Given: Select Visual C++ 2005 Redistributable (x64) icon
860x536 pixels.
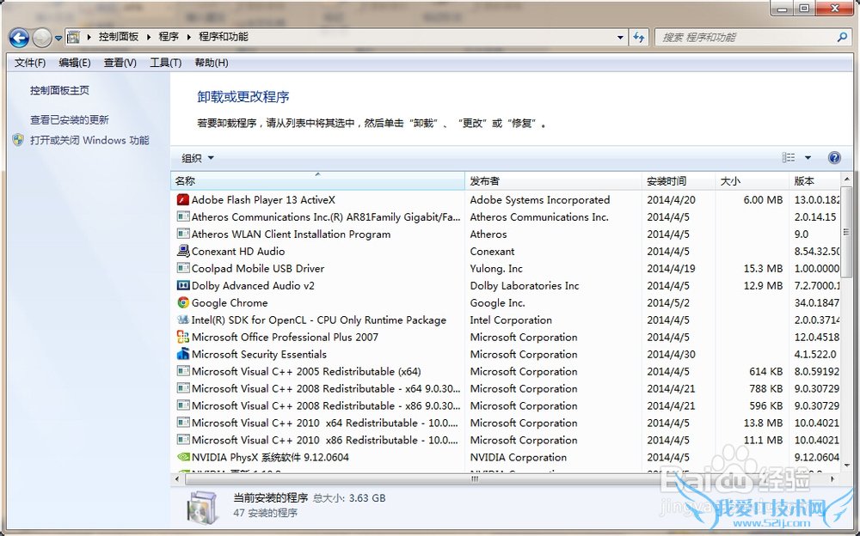Looking at the screenshot, I should pyautogui.click(x=182, y=371).
